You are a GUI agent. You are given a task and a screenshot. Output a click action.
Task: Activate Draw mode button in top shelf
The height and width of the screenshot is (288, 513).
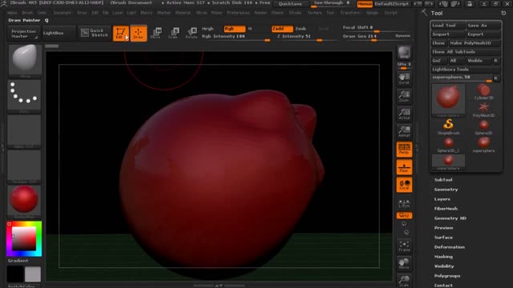coord(139,33)
